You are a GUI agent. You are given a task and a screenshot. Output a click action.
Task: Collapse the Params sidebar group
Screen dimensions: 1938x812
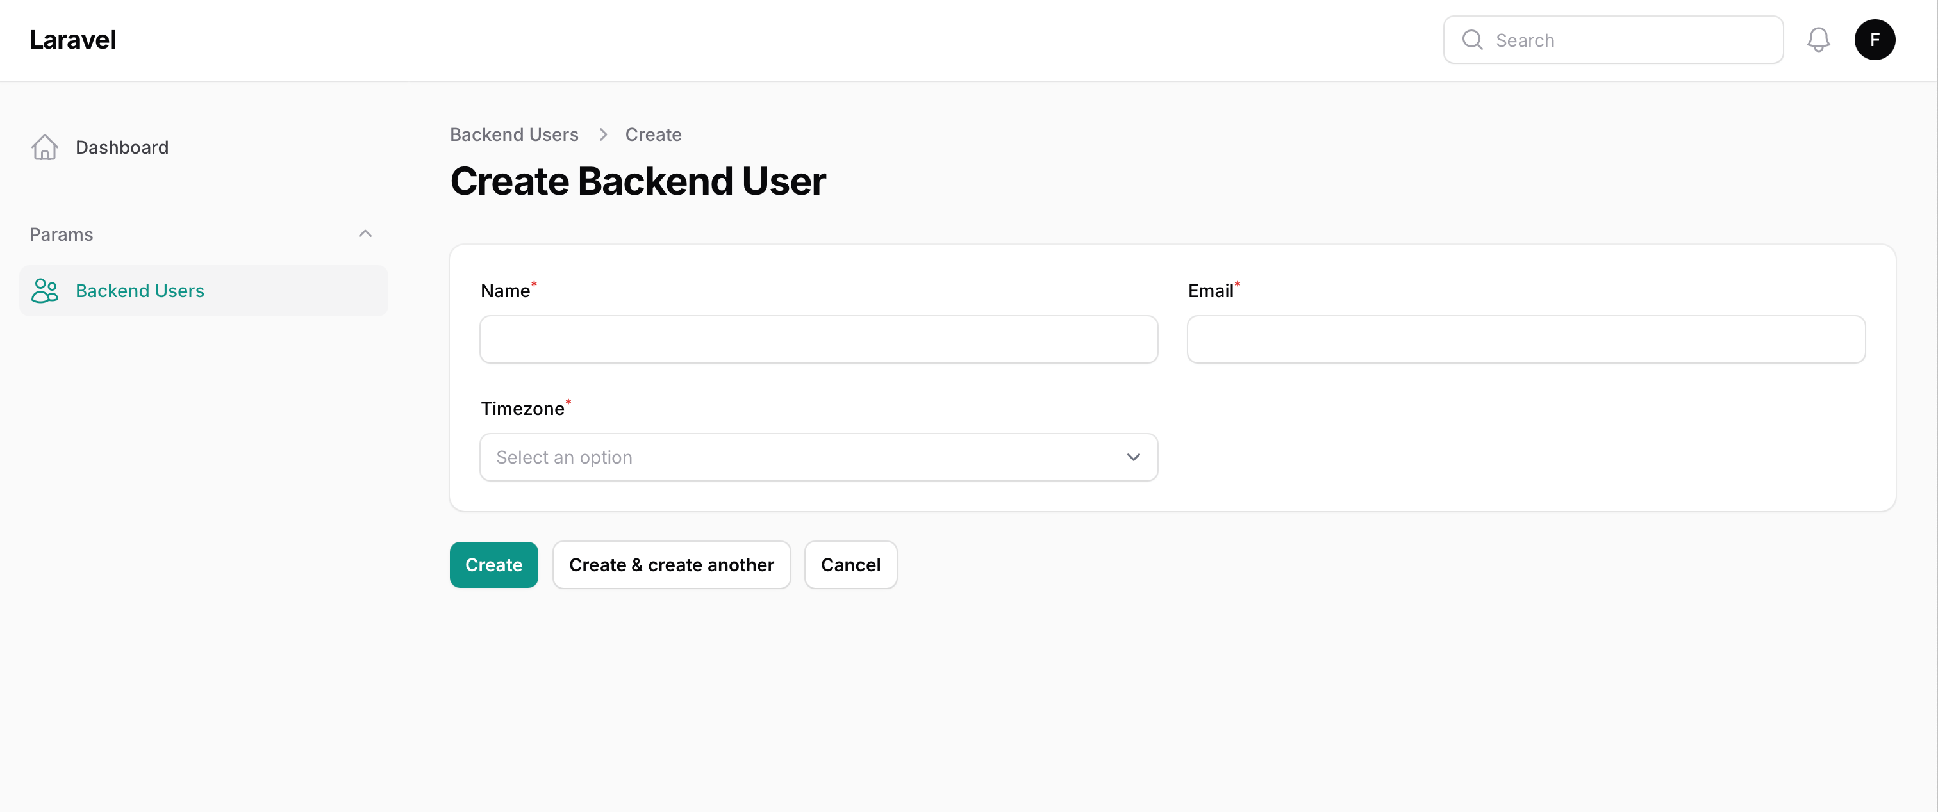tap(365, 234)
